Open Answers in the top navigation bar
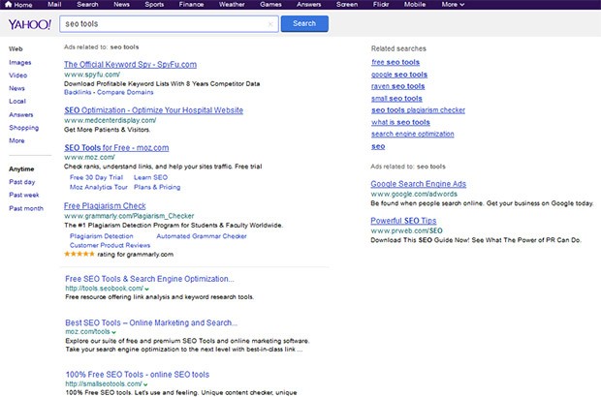601x397 pixels. click(x=308, y=4)
